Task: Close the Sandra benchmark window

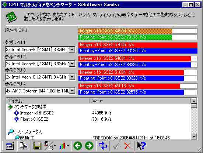Action: pos(198,5)
